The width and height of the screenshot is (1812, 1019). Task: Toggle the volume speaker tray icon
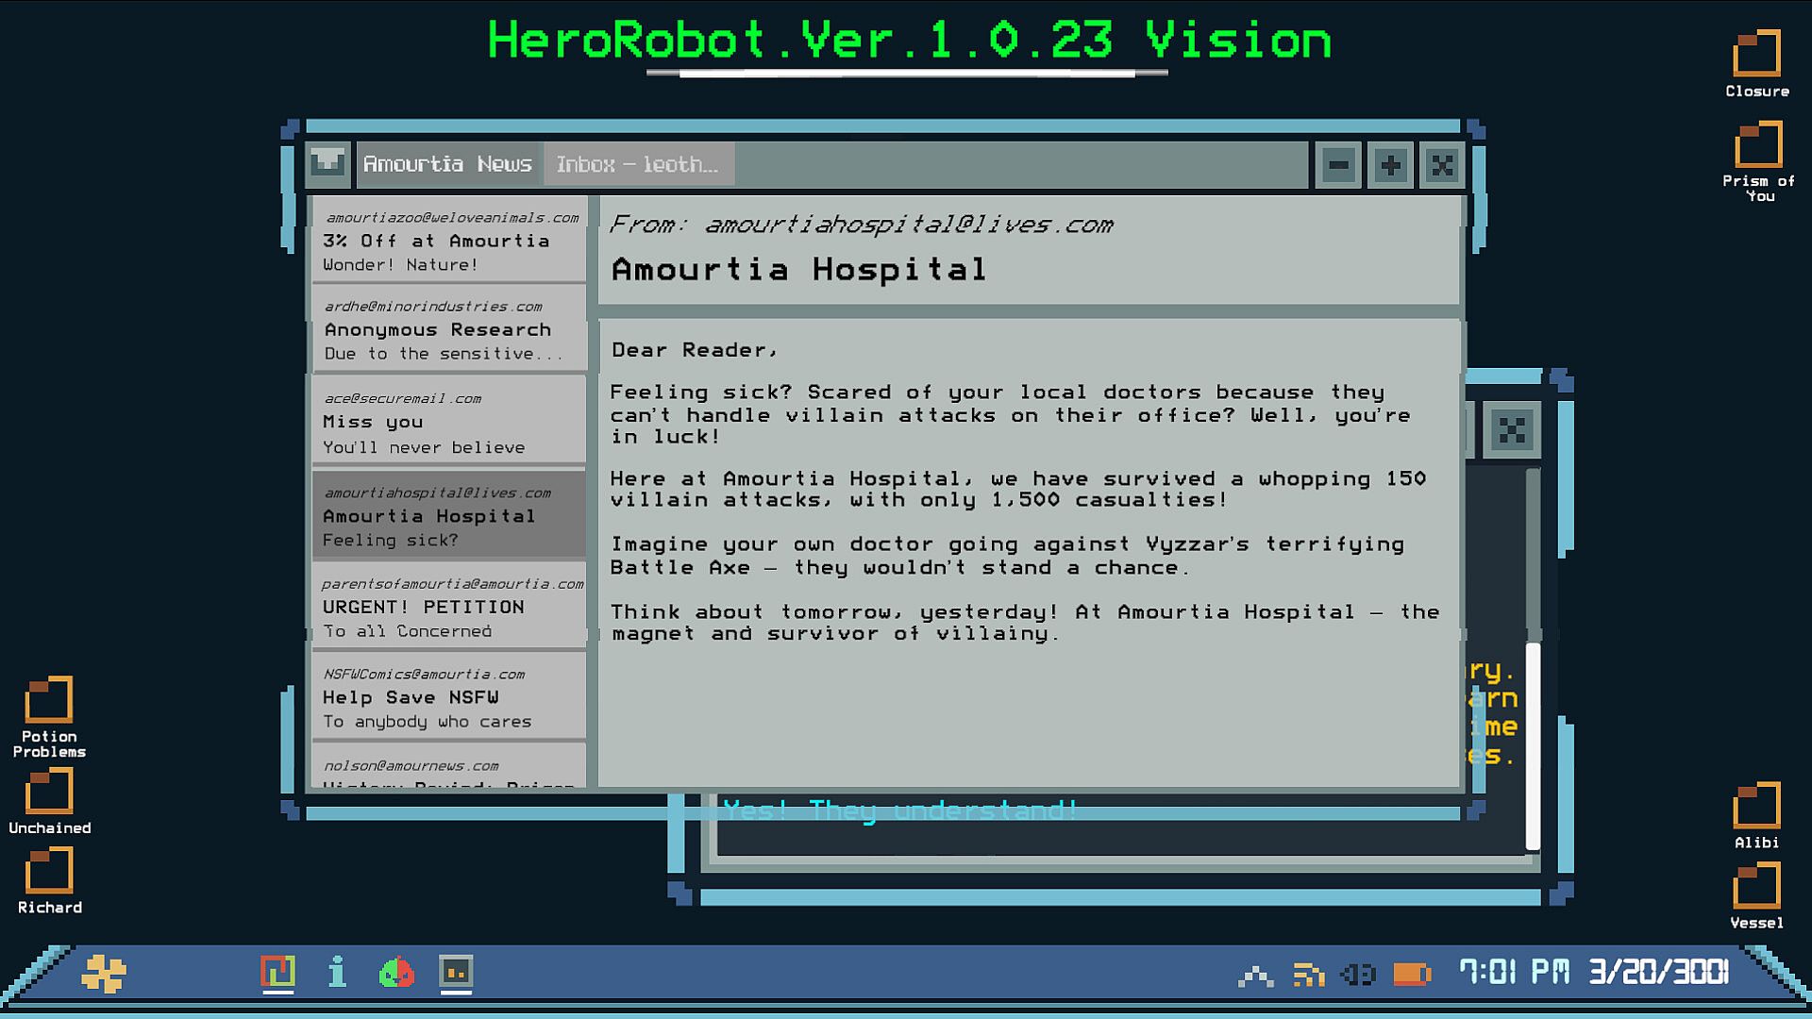1358,975
